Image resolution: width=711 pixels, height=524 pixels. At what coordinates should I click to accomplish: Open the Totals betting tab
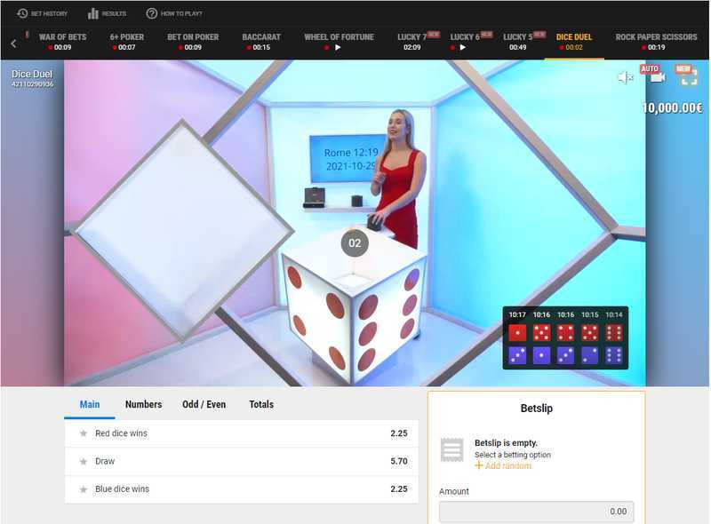261,404
